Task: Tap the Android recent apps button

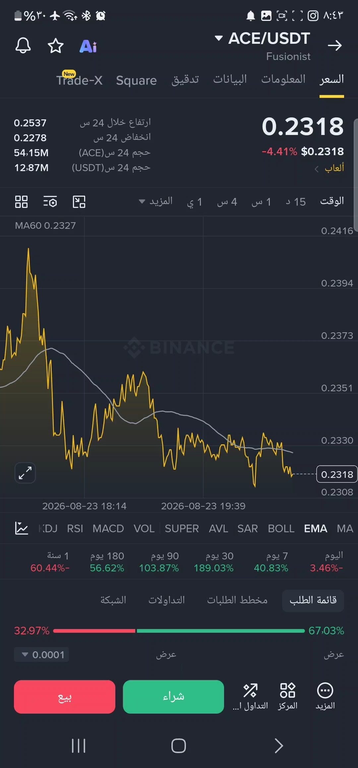Action: click(x=79, y=746)
